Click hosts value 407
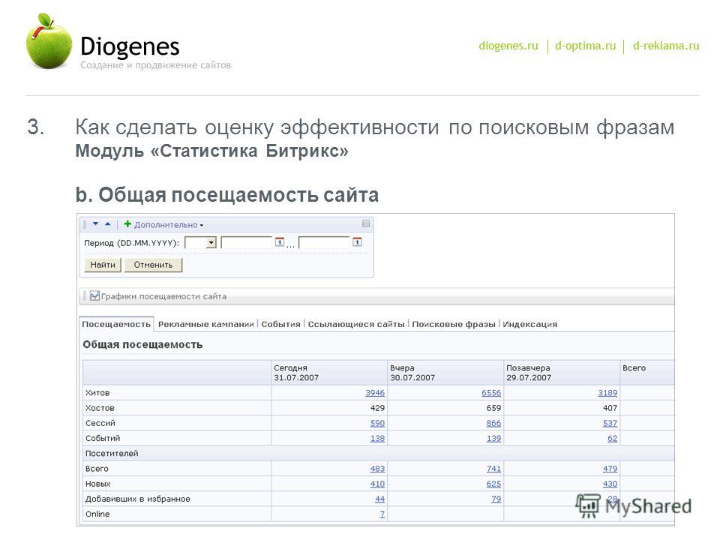The image size is (720, 540). [610, 408]
